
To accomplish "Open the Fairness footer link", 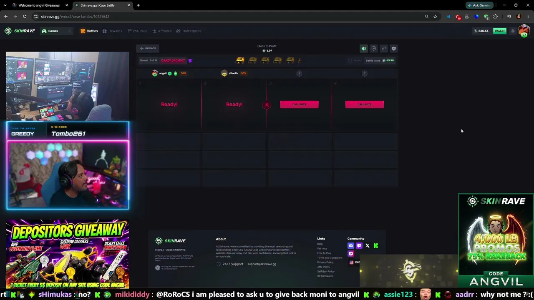I will pos(322,249).
